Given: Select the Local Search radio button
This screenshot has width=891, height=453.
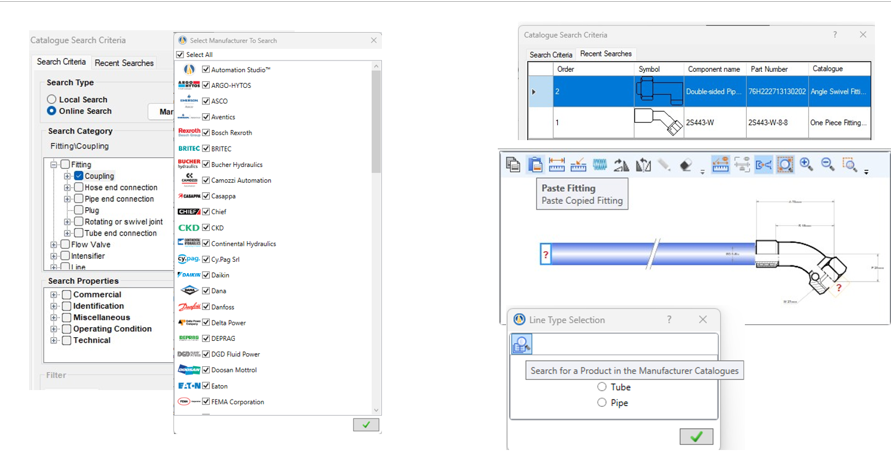Looking at the screenshot, I should click(x=52, y=99).
